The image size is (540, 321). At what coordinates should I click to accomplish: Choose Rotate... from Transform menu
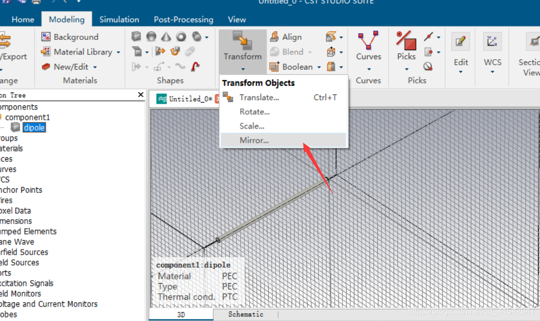pyautogui.click(x=284, y=111)
